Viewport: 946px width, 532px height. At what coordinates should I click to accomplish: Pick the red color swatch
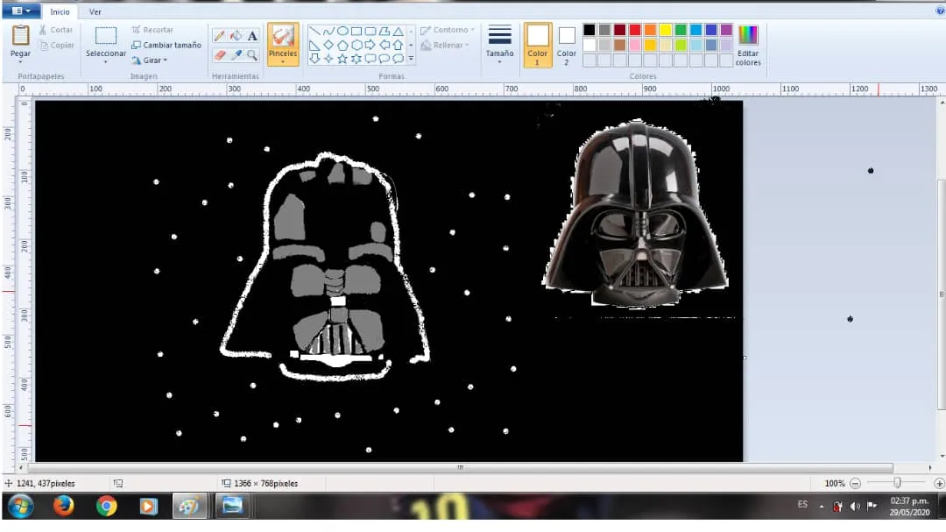635,30
